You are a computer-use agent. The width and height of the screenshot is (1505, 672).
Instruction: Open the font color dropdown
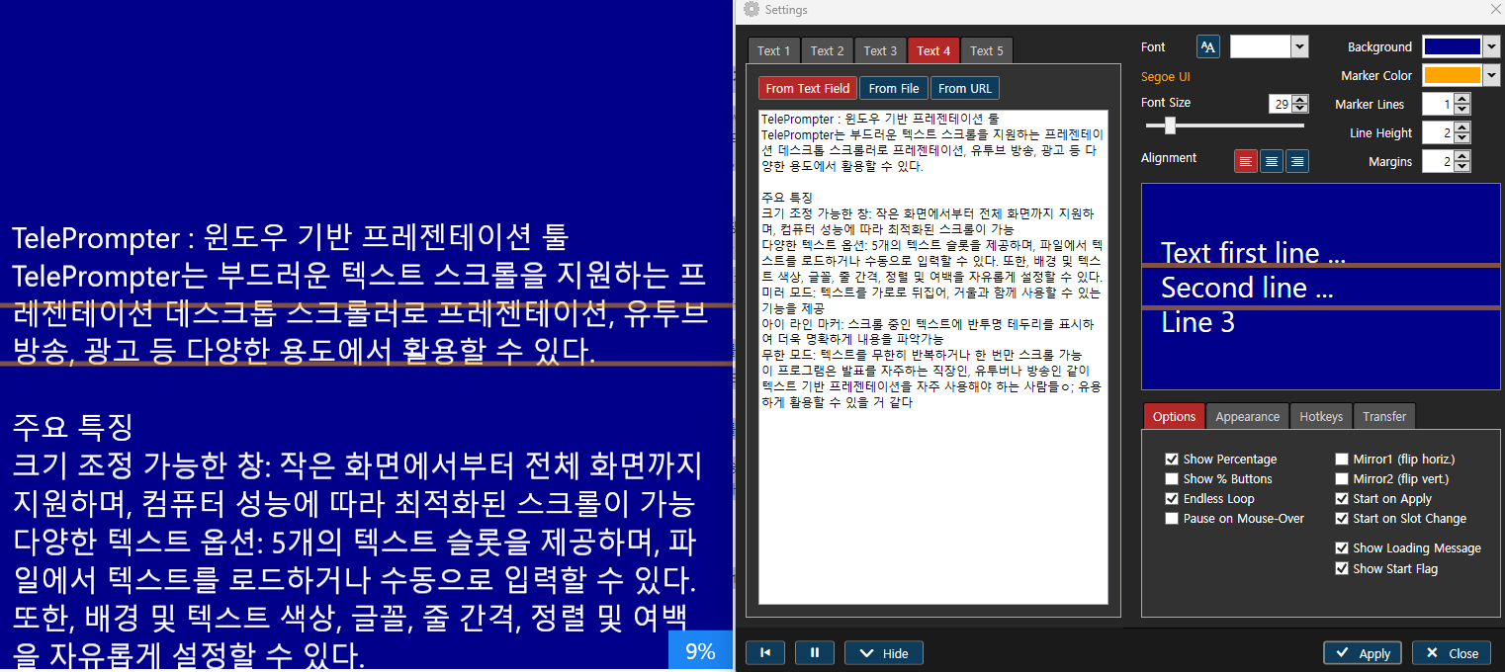[1299, 46]
